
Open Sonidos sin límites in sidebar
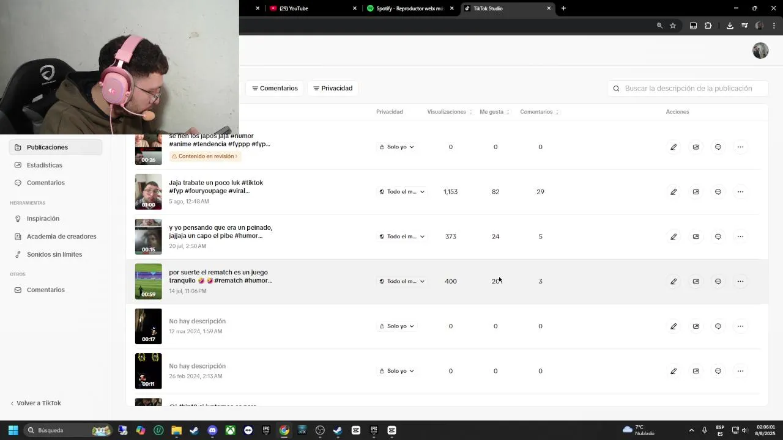coord(56,254)
